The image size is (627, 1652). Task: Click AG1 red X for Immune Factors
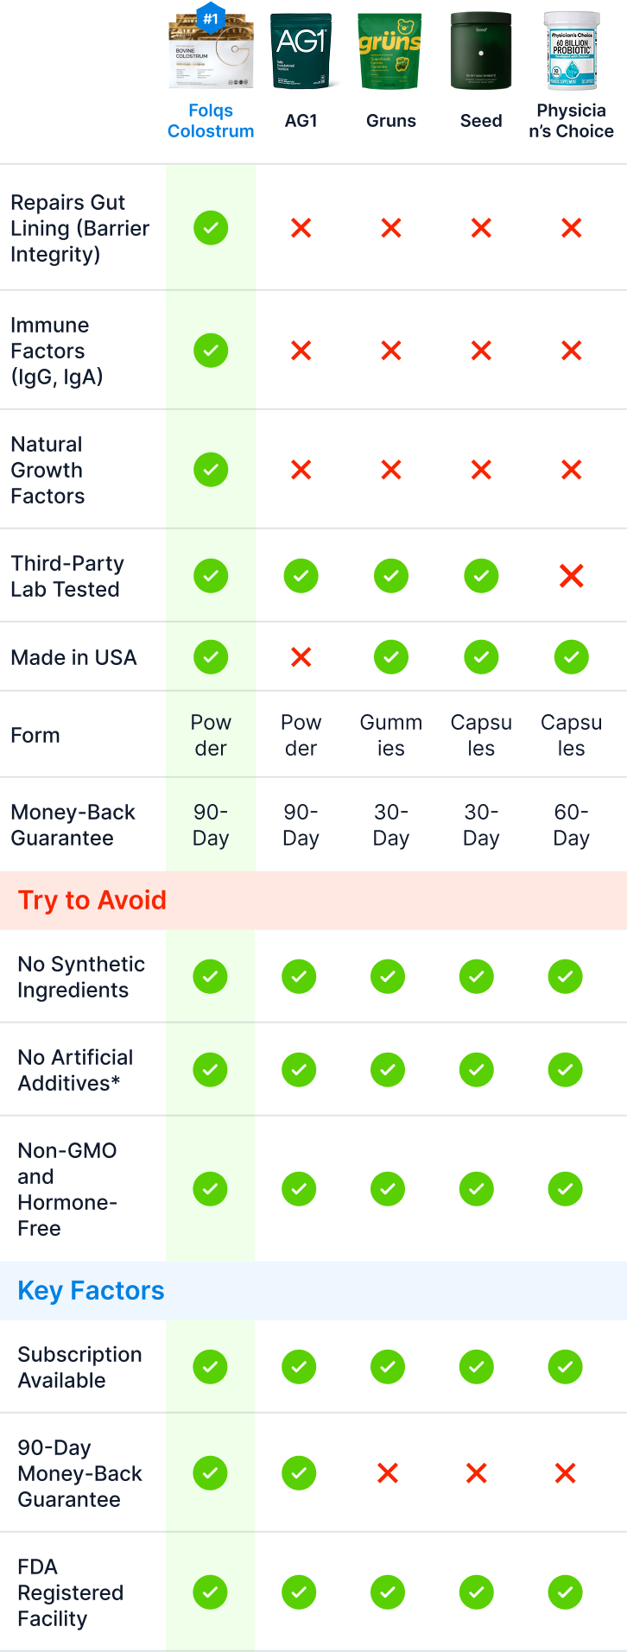click(301, 351)
